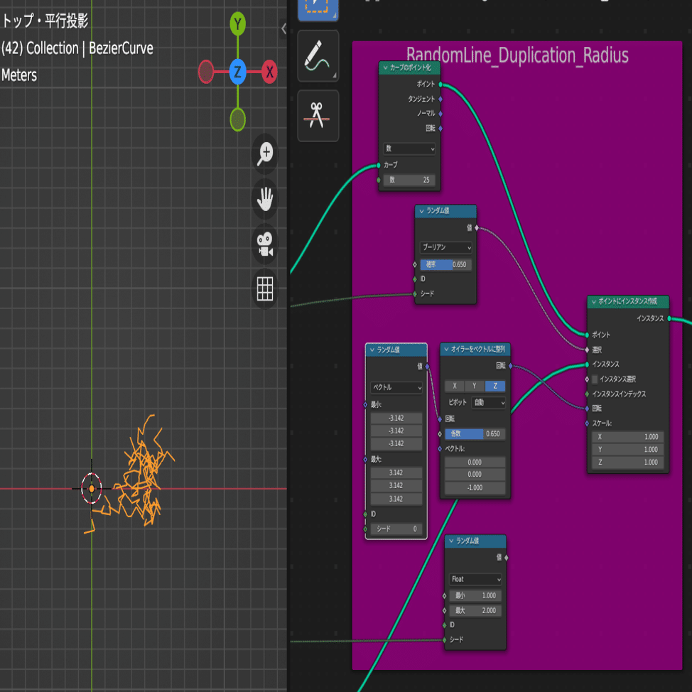The height and width of the screenshot is (692, 692).
Task: Open the 数 mode dropdown in the curve-to-points node
Action: coord(409,148)
